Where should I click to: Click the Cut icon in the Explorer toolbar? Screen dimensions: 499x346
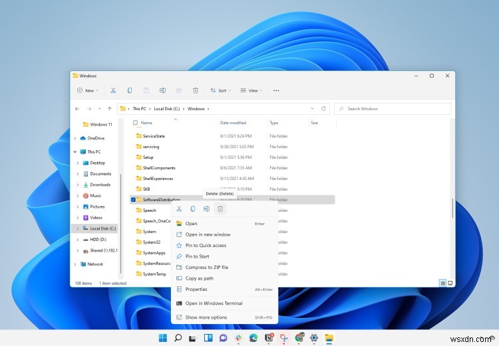(113, 90)
